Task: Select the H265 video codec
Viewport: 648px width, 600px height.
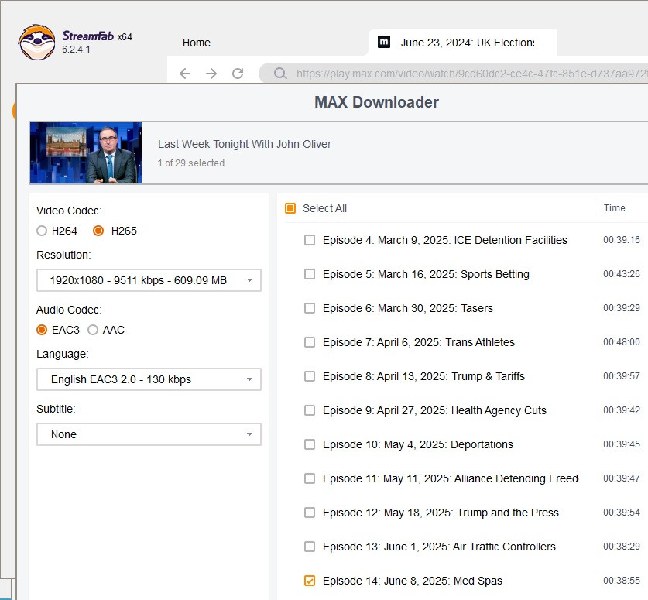Action: (98, 231)
